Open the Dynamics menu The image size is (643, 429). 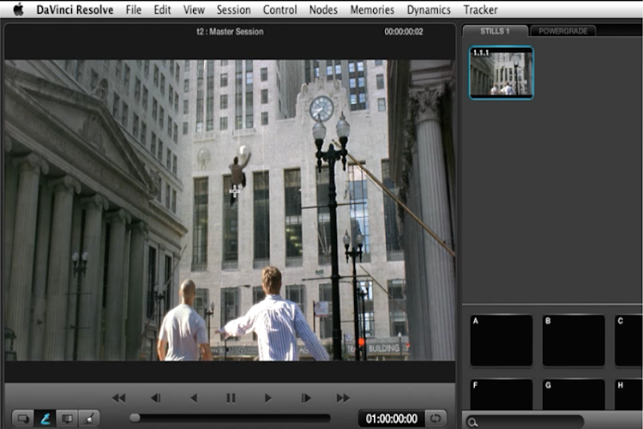point(429,10)
